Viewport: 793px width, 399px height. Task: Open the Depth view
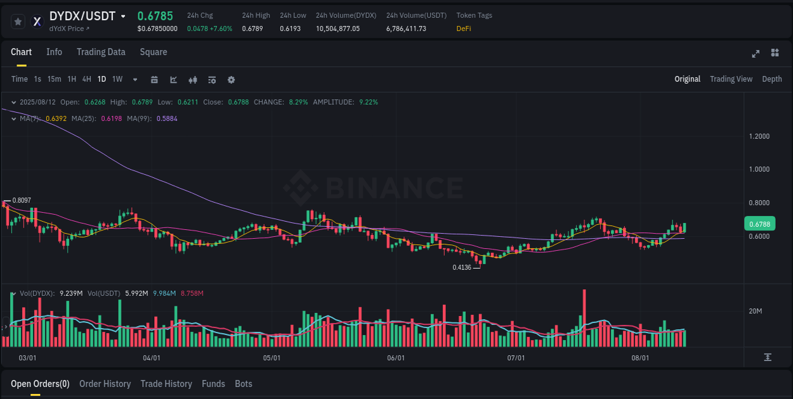coord(771,79)
